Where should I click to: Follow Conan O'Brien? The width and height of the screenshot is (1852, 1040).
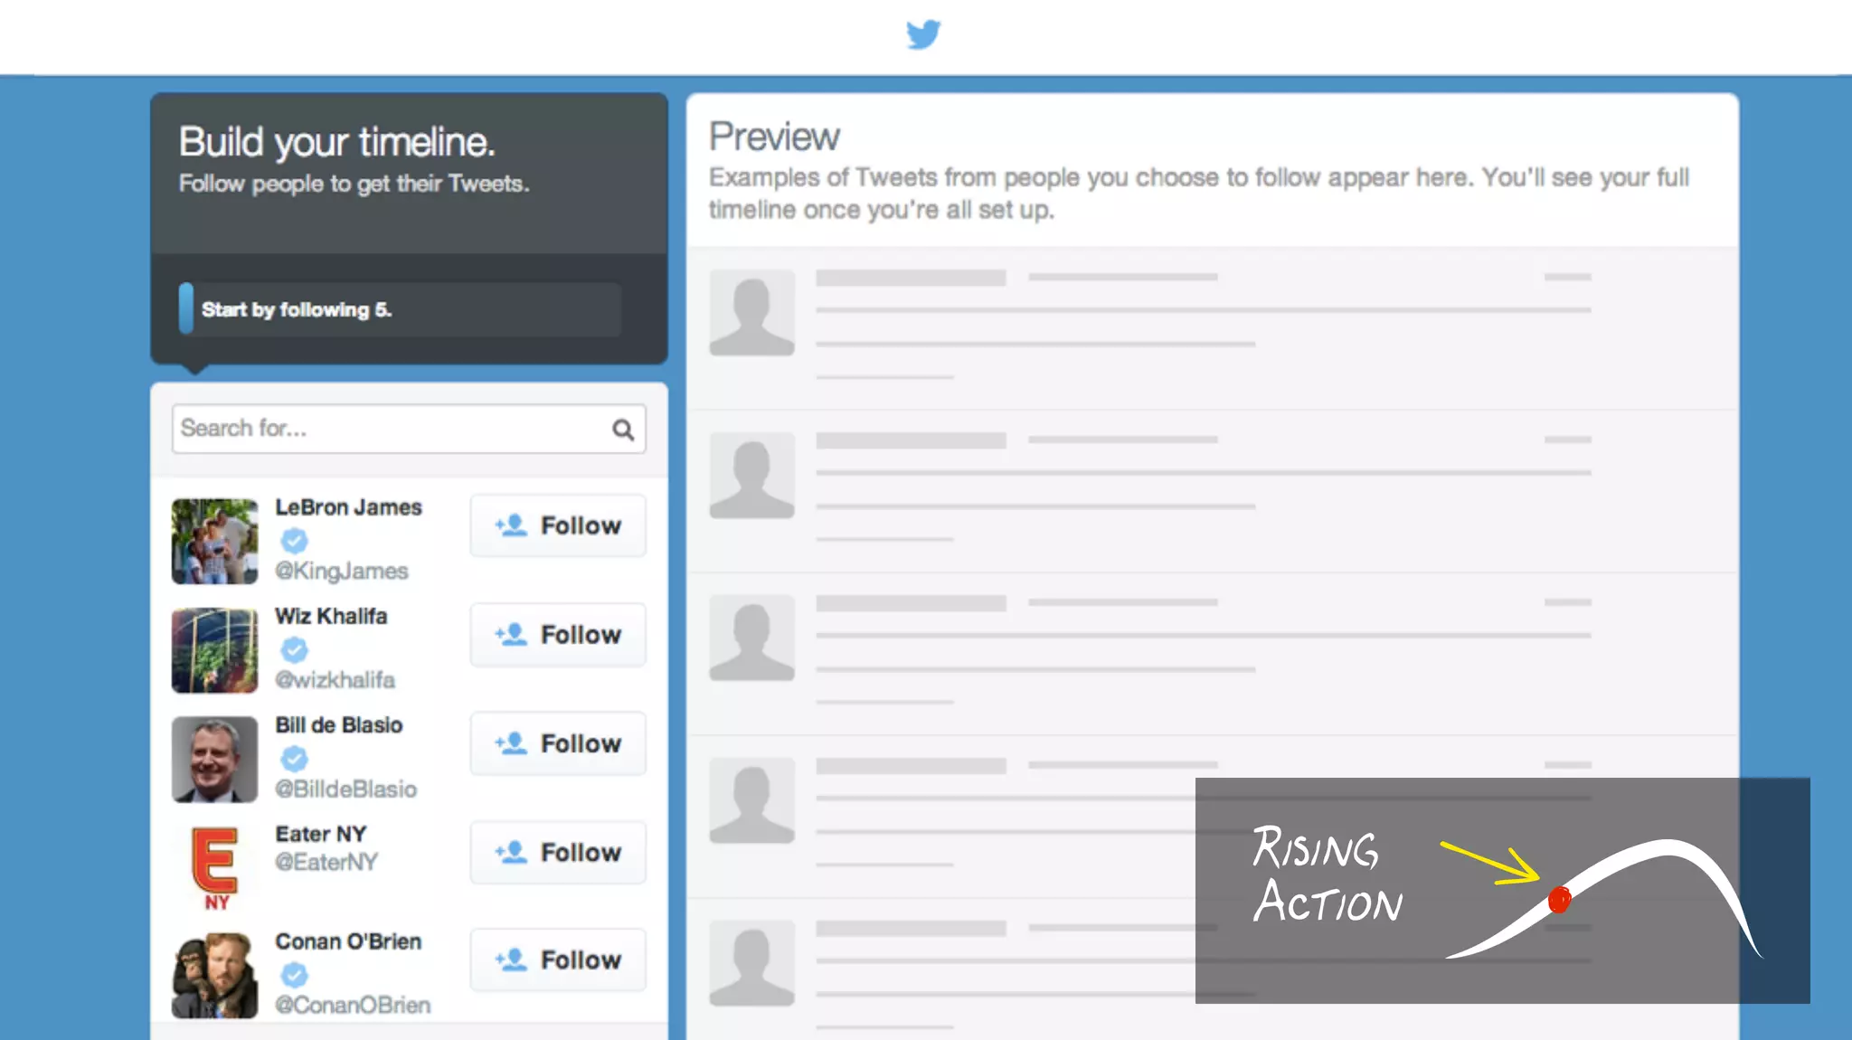tap(558, 960)
